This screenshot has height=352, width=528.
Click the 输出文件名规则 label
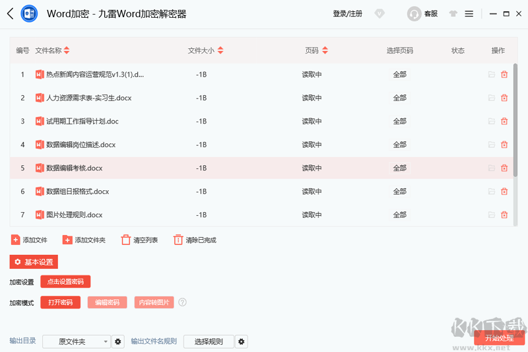154,341
